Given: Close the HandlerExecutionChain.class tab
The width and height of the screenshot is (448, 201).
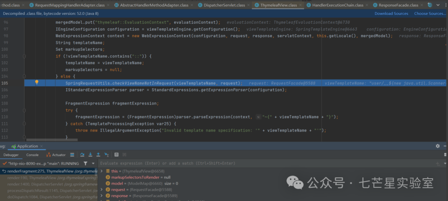Looking at the screenshot, I should click(367, 5).
